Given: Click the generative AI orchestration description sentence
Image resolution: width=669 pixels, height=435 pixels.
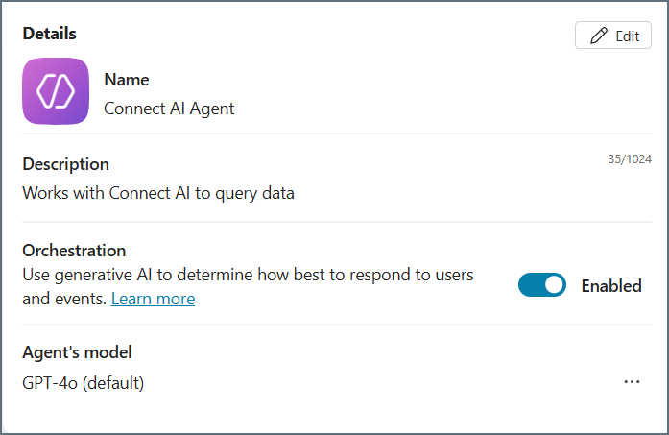Looking at the screenshot, I should click(248, 275).
